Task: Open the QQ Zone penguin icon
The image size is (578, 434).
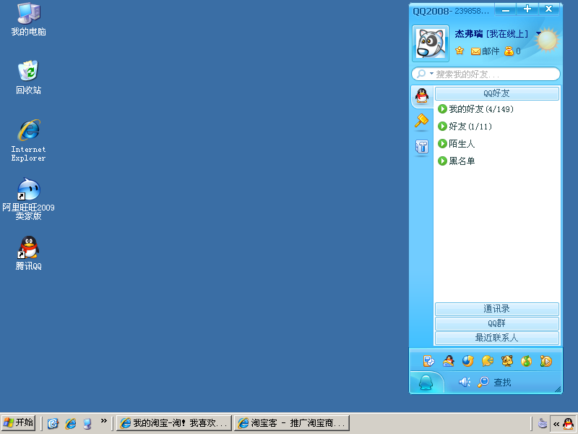Action: pos(448,360)
